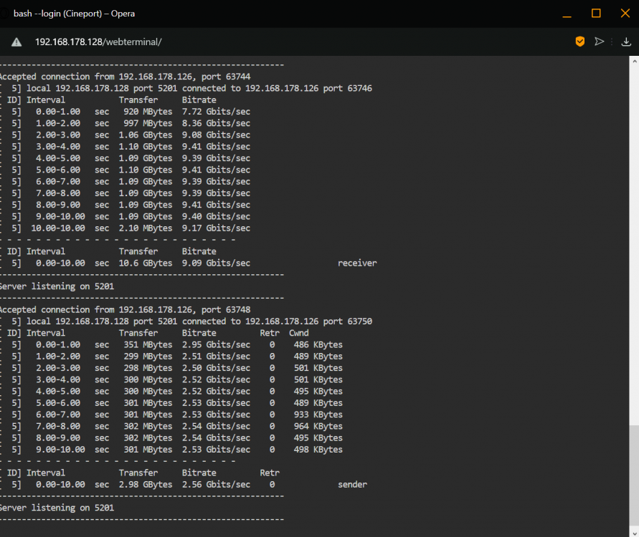Maximize the Opera terminal window
Image resolution: width=639 pixels, height=537 pixels.
point(596,14)
